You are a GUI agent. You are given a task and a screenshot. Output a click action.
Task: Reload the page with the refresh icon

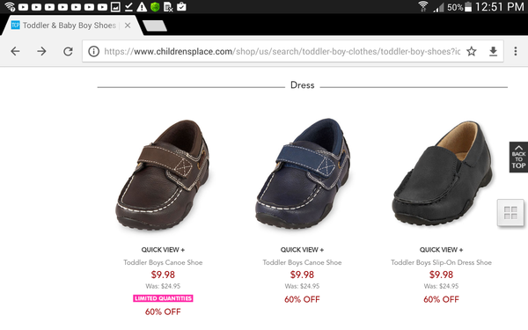point(68,51)
